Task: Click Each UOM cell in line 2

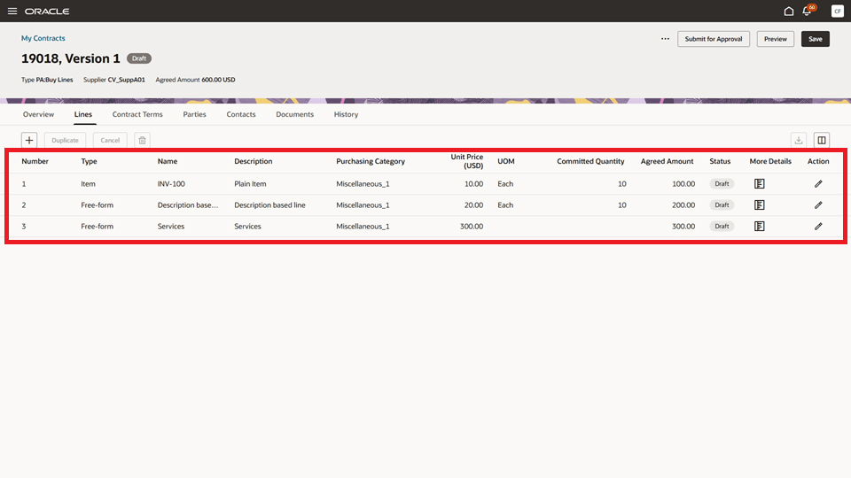Action: tap(505, 204)
